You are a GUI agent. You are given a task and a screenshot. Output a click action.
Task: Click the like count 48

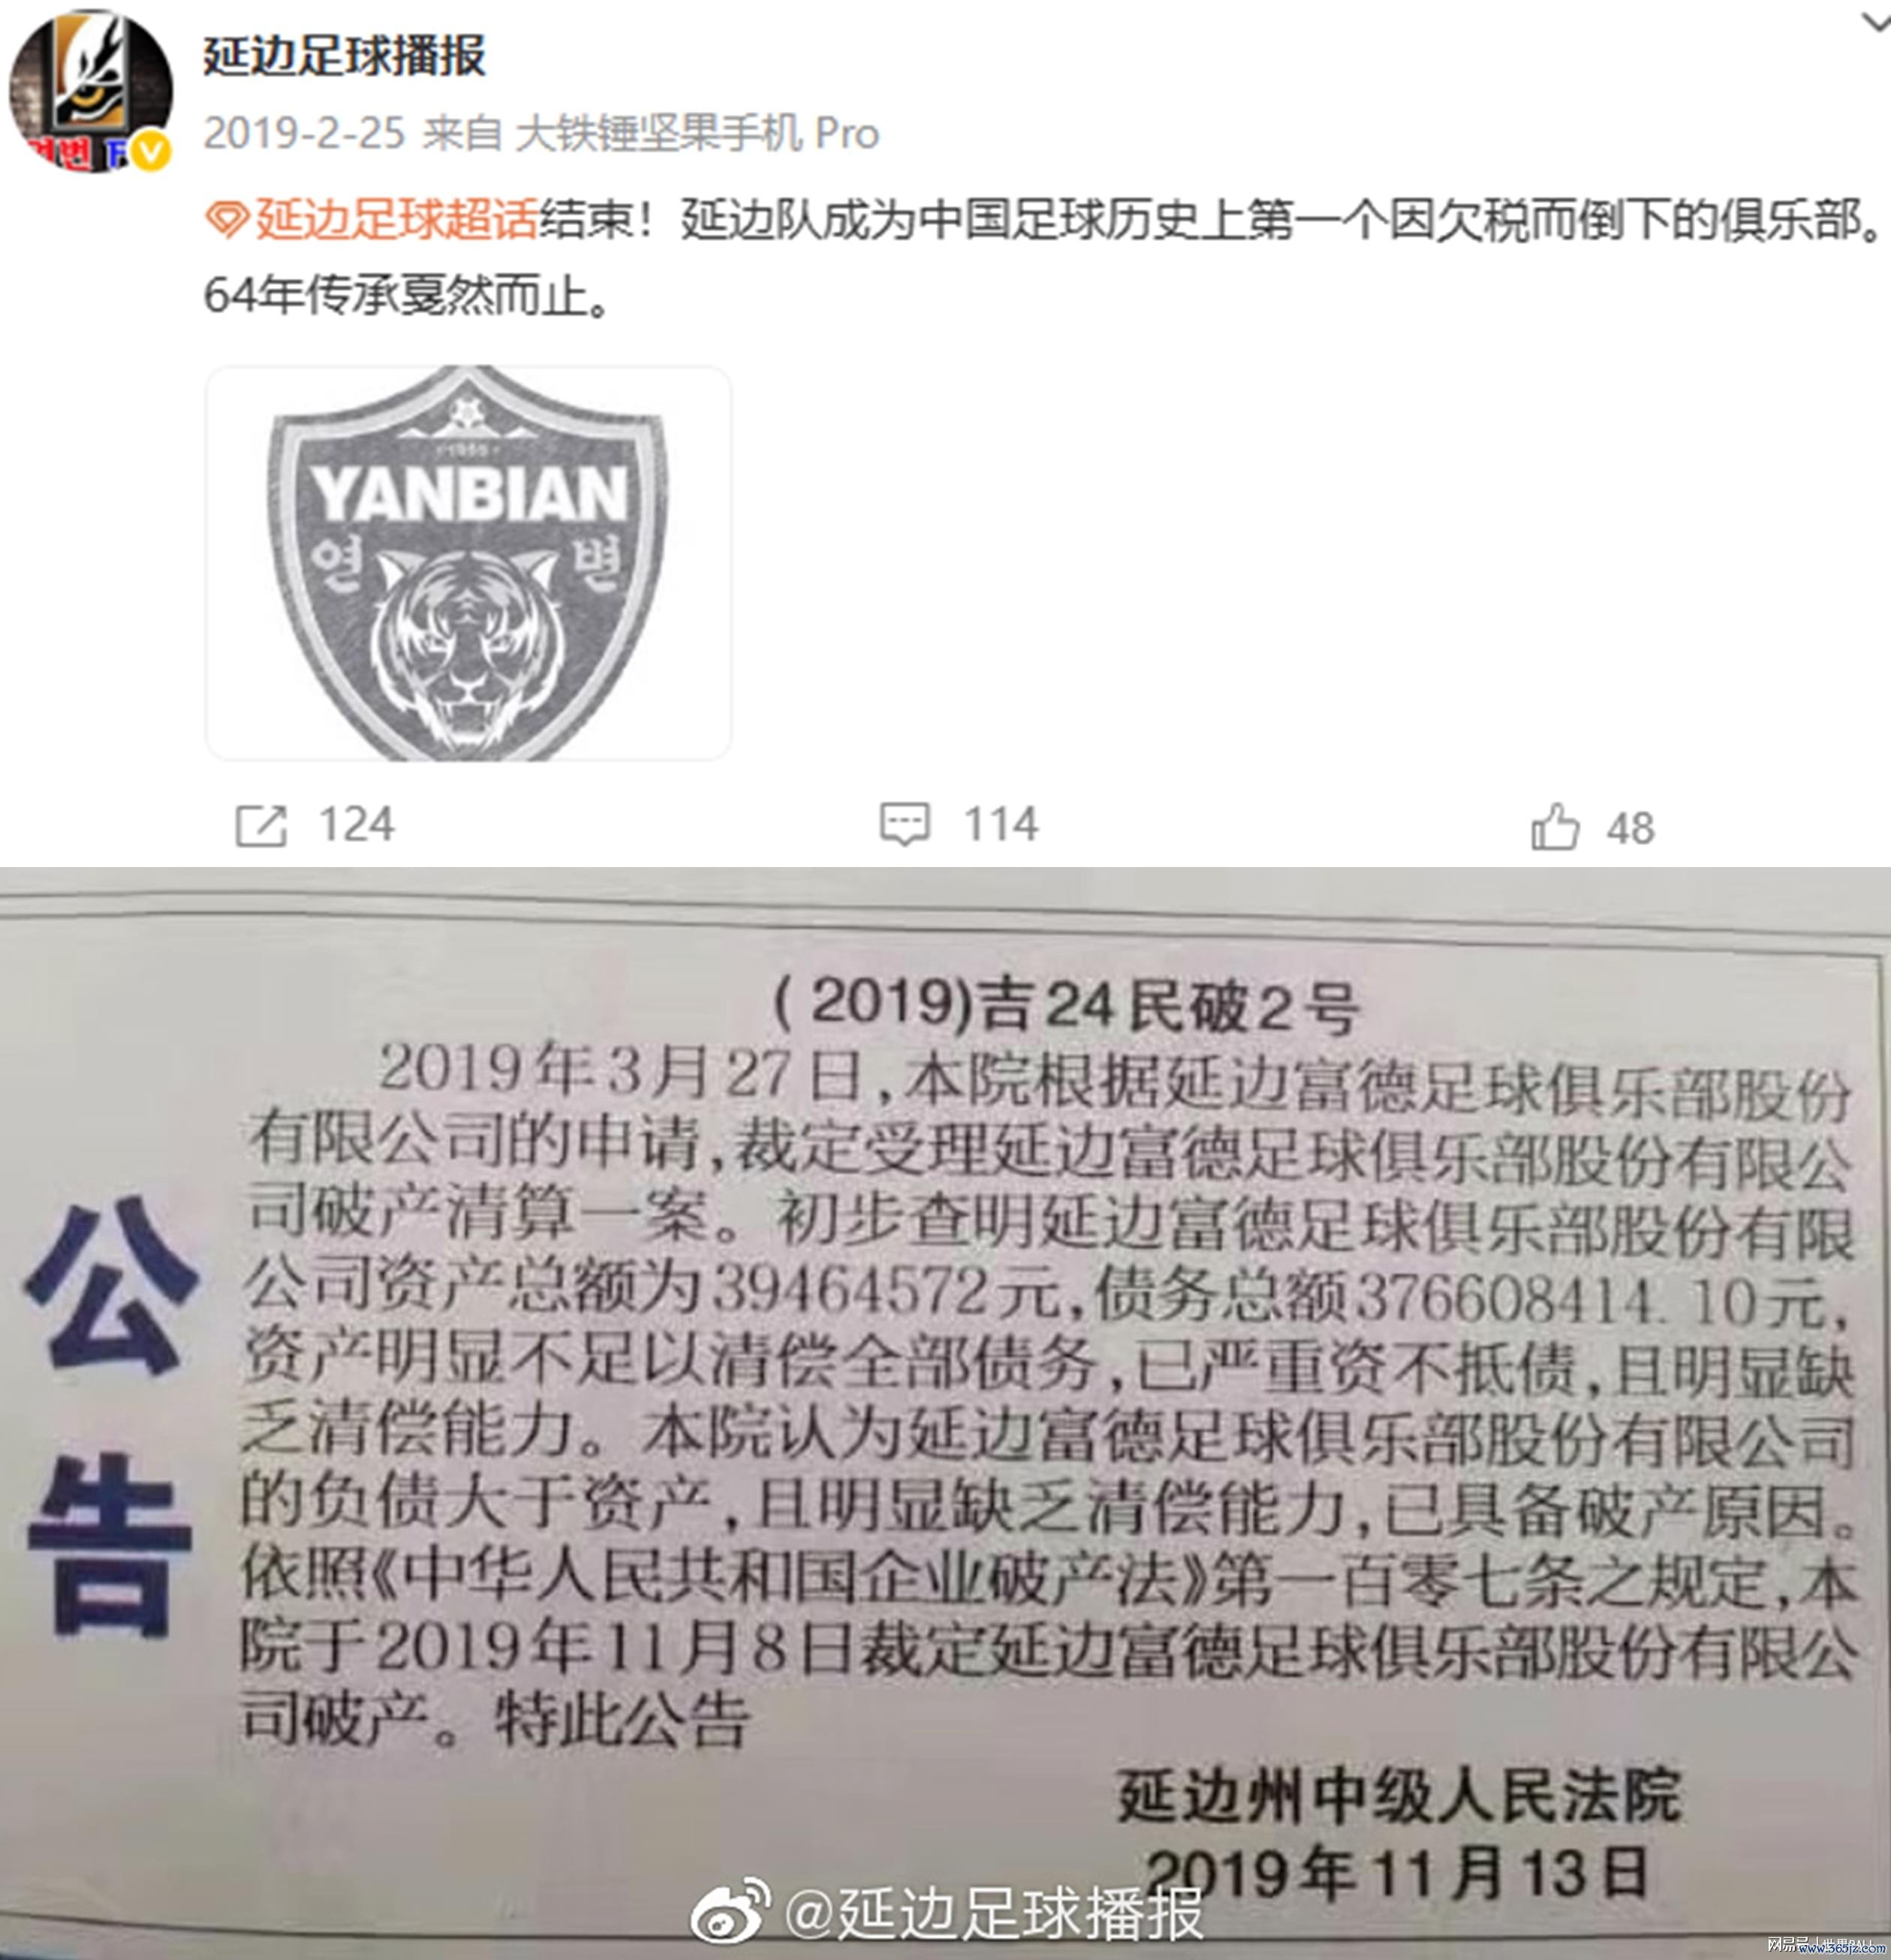(1631, 829)
